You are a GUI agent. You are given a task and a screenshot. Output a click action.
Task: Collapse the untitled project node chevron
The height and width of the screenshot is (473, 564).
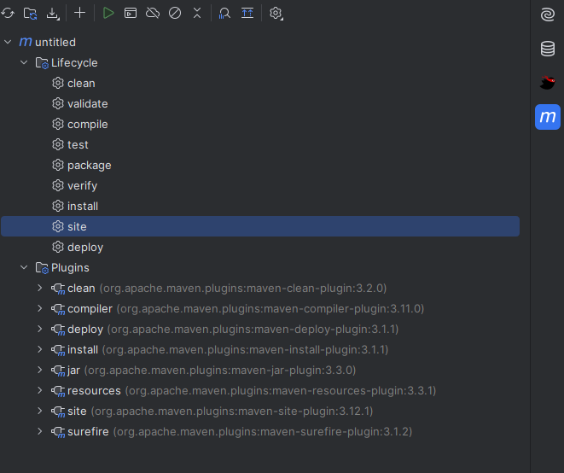click(8, 42)
